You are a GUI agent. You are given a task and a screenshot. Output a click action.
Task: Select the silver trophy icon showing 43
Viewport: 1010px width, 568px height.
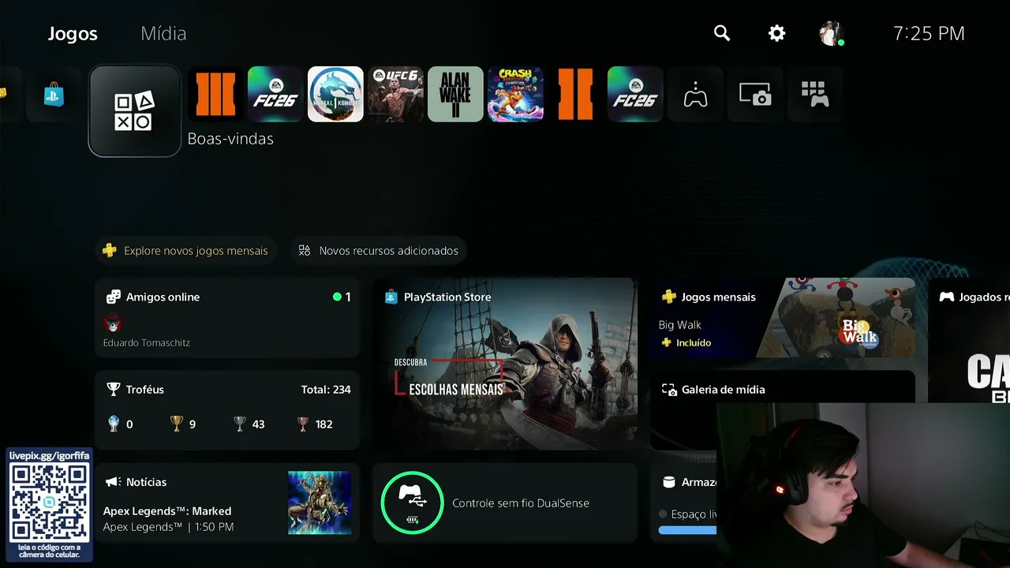(240, 424)
